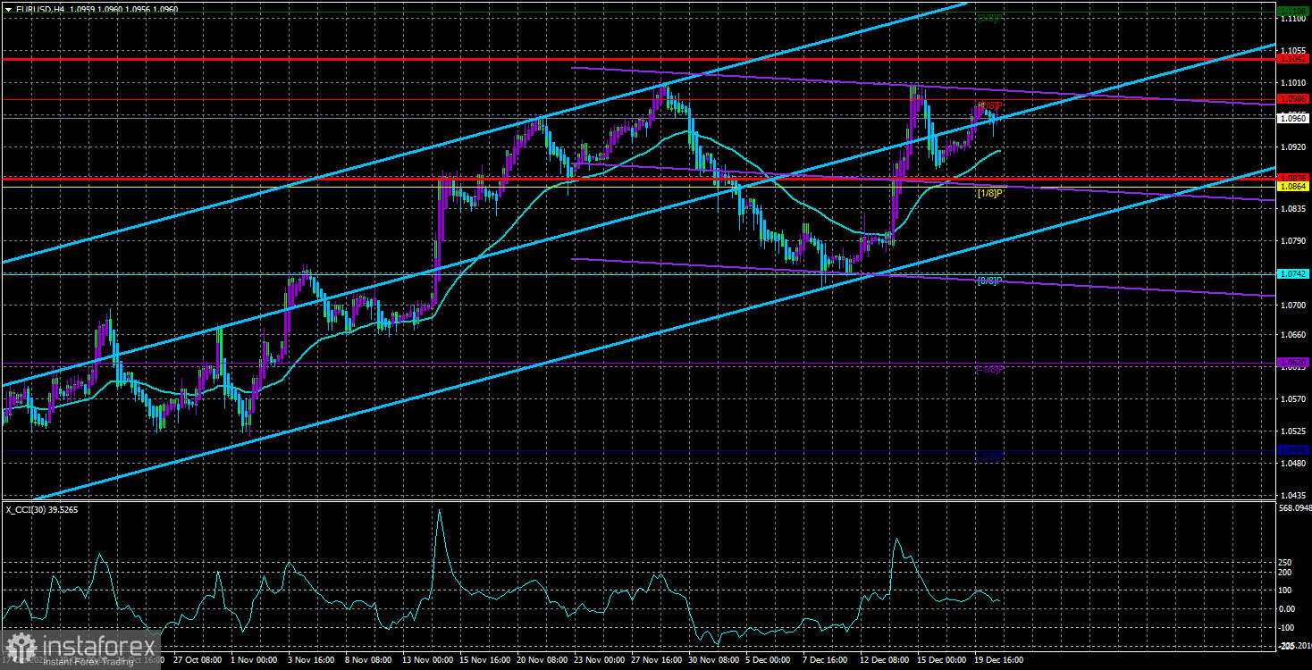The width and height of the screenshot is (1312, 670).
Task: Click the 3 Nov 16:00 time label
Action: (x=310, y=660)
